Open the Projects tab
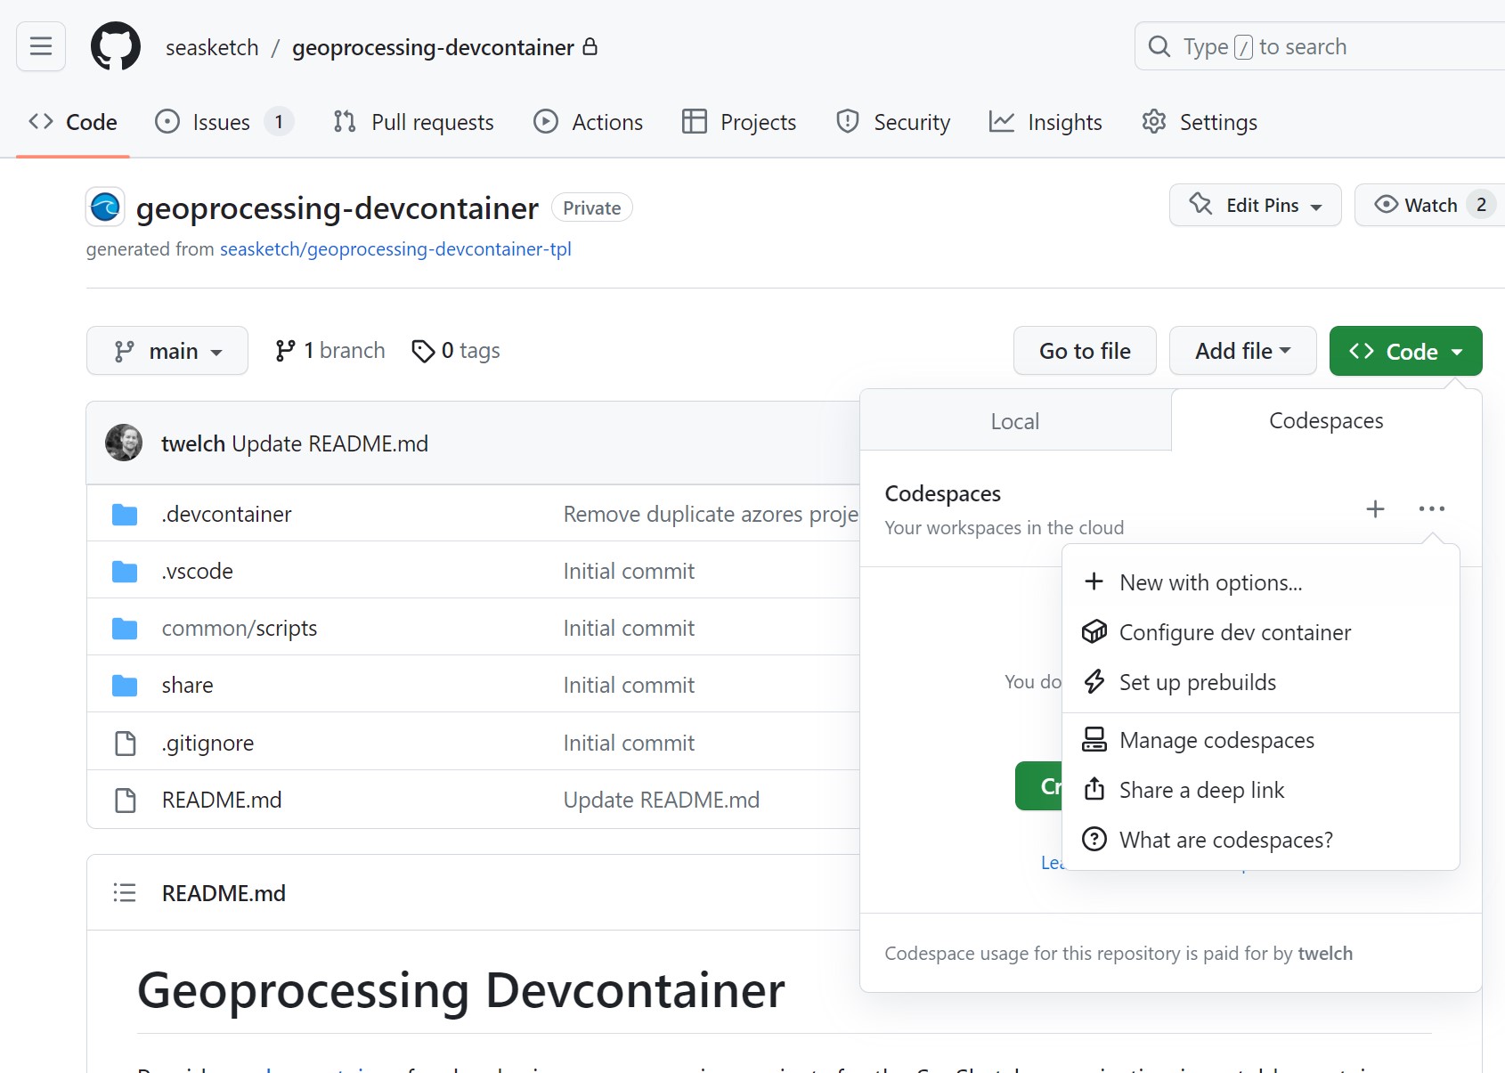 [x=739, y=122]
